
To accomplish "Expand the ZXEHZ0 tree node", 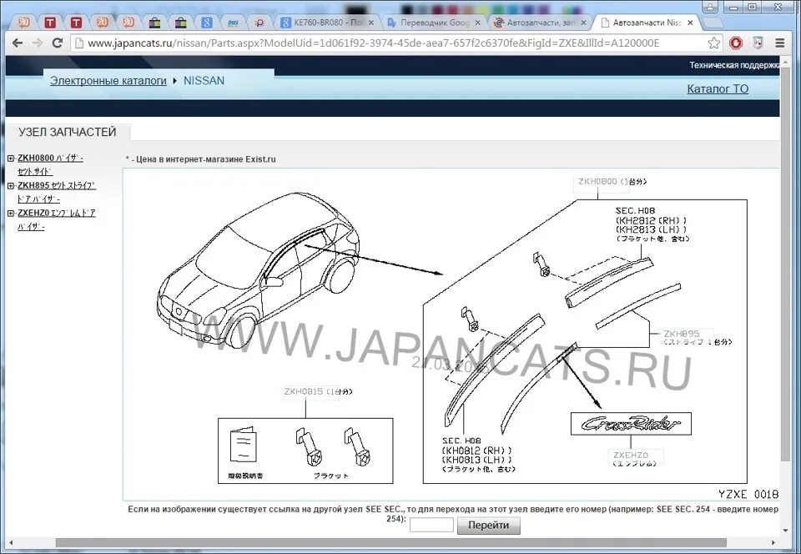I will [11, 214].
